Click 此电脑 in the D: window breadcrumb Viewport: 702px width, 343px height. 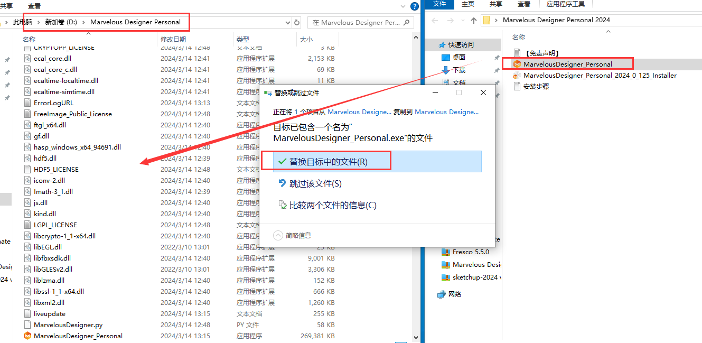pyautogui.click(x=23, y=22)
